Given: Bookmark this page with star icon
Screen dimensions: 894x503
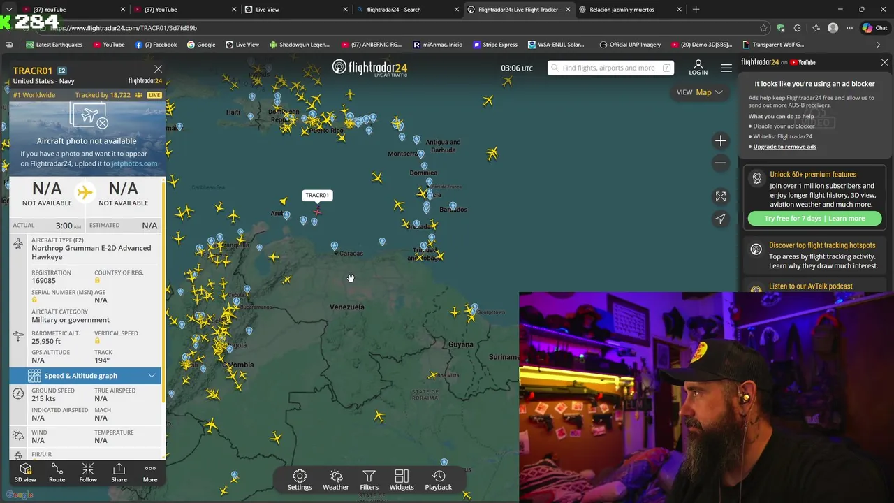Looking at the screenshot, I should (763, 28).
